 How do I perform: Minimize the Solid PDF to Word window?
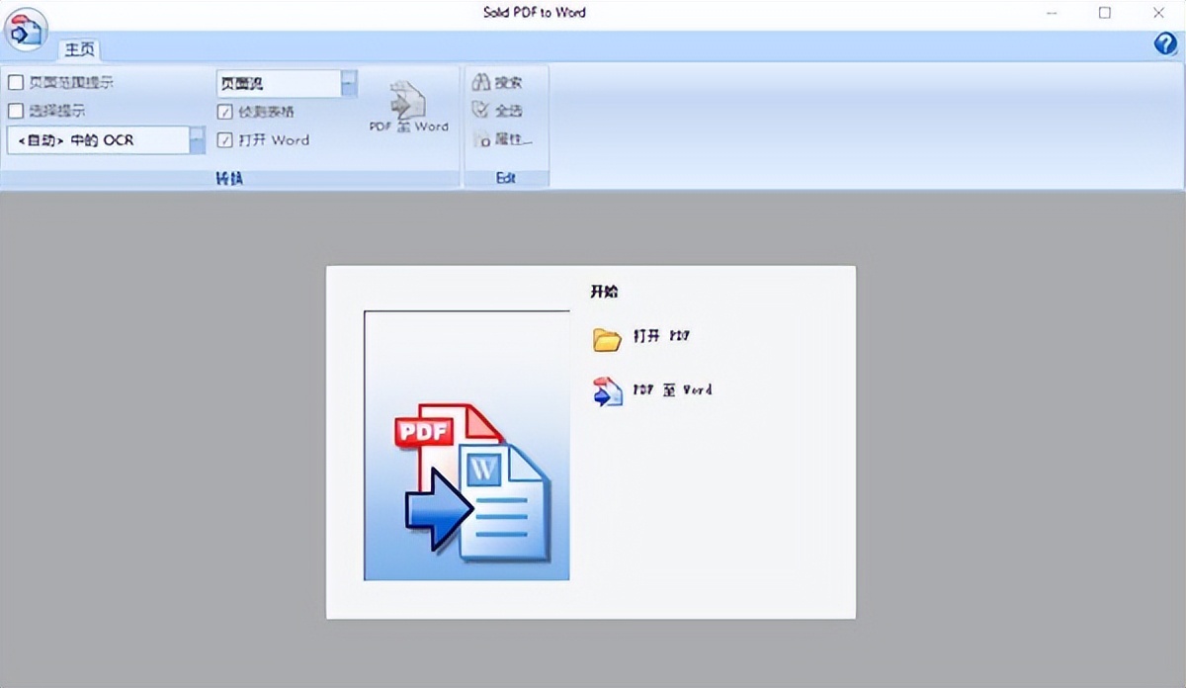(1051, 13)
